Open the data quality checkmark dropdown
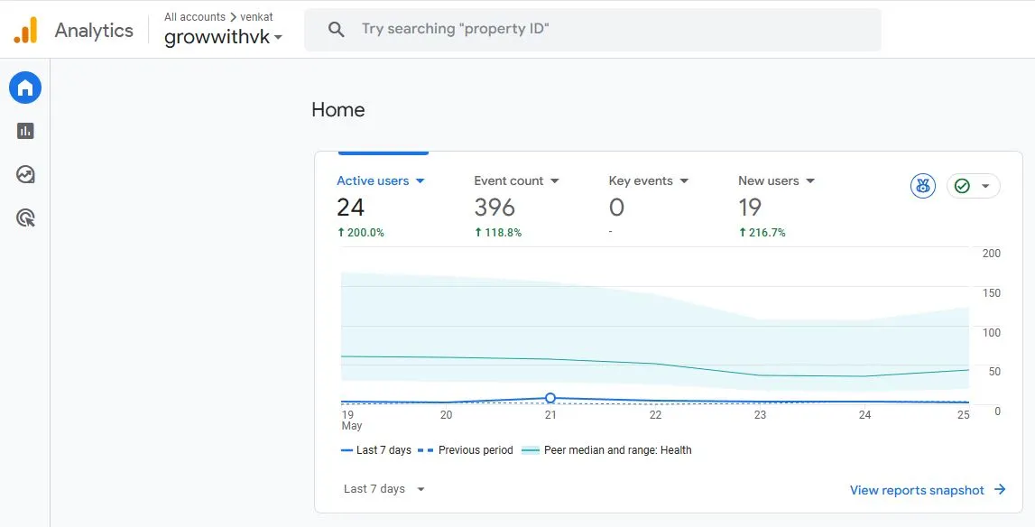The image size is (1035, 527). 973,186
